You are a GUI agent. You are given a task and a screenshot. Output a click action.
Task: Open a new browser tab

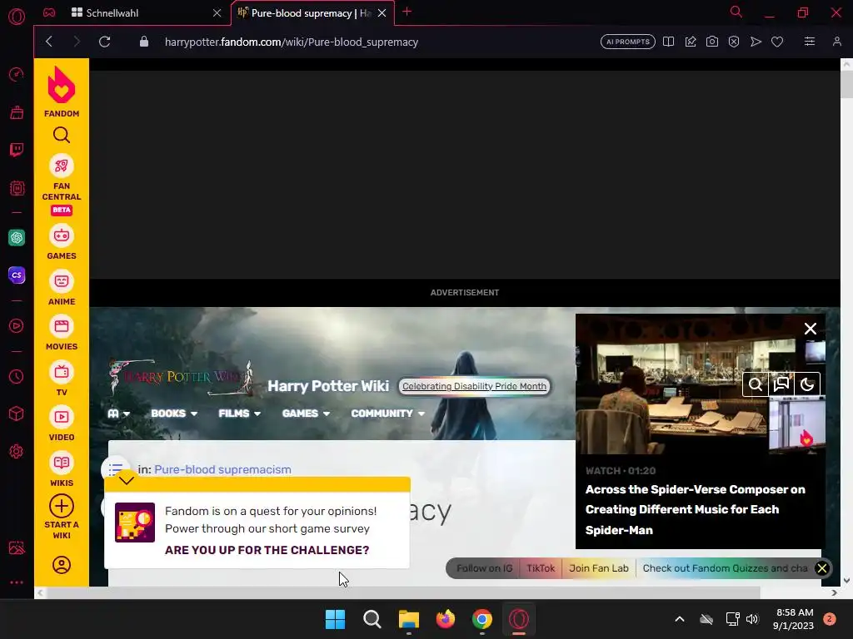(407, 12)
